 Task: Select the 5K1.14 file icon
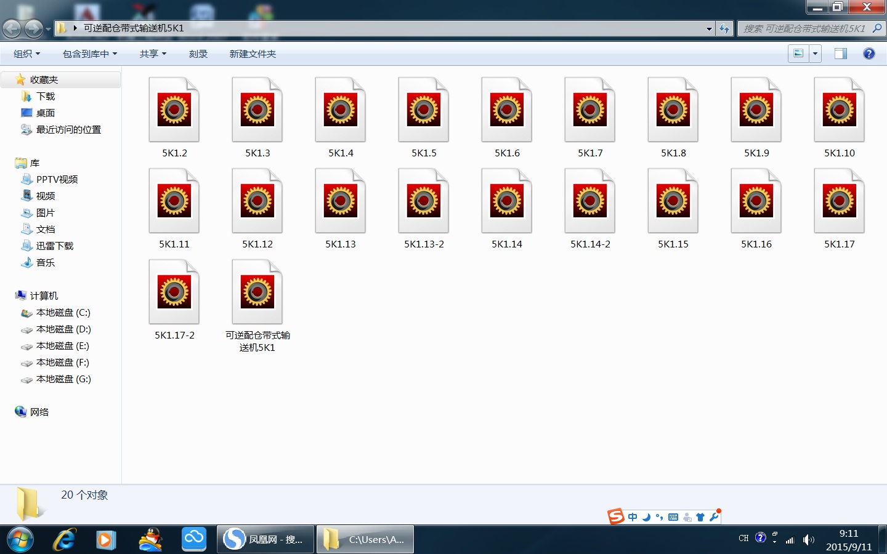pos(507,201)
